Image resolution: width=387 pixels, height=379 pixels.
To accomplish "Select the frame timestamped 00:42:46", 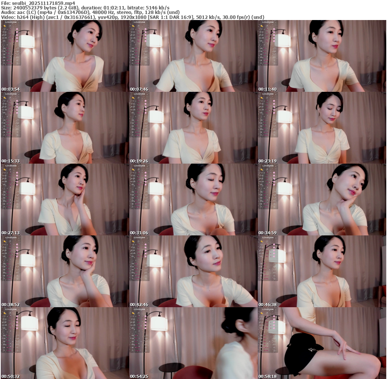I will [193, 271].
